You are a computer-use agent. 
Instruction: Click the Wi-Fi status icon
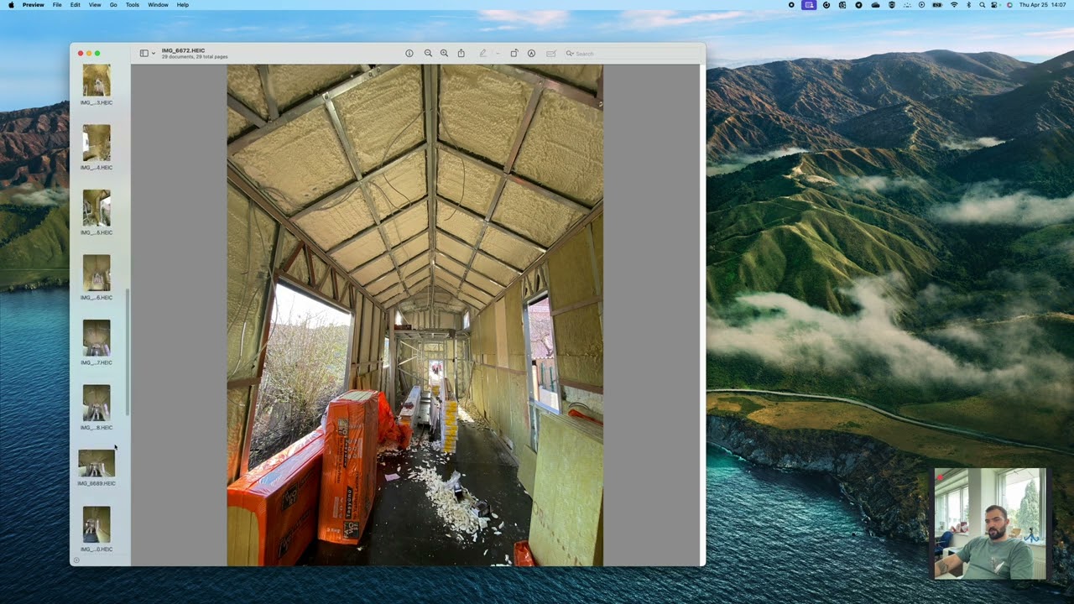(954, 5)
